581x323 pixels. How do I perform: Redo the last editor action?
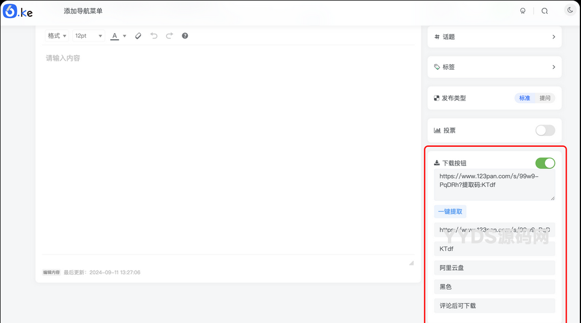169,36
